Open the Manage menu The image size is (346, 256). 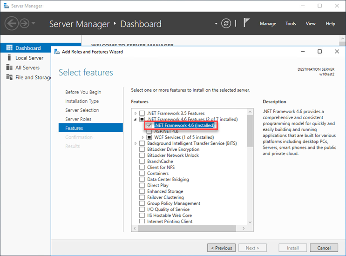[268, 24]
